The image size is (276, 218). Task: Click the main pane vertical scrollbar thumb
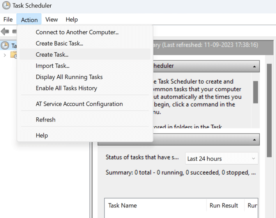pos(269,111)
